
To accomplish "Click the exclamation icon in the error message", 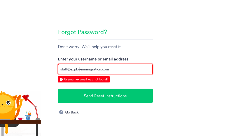I will 61,79.
